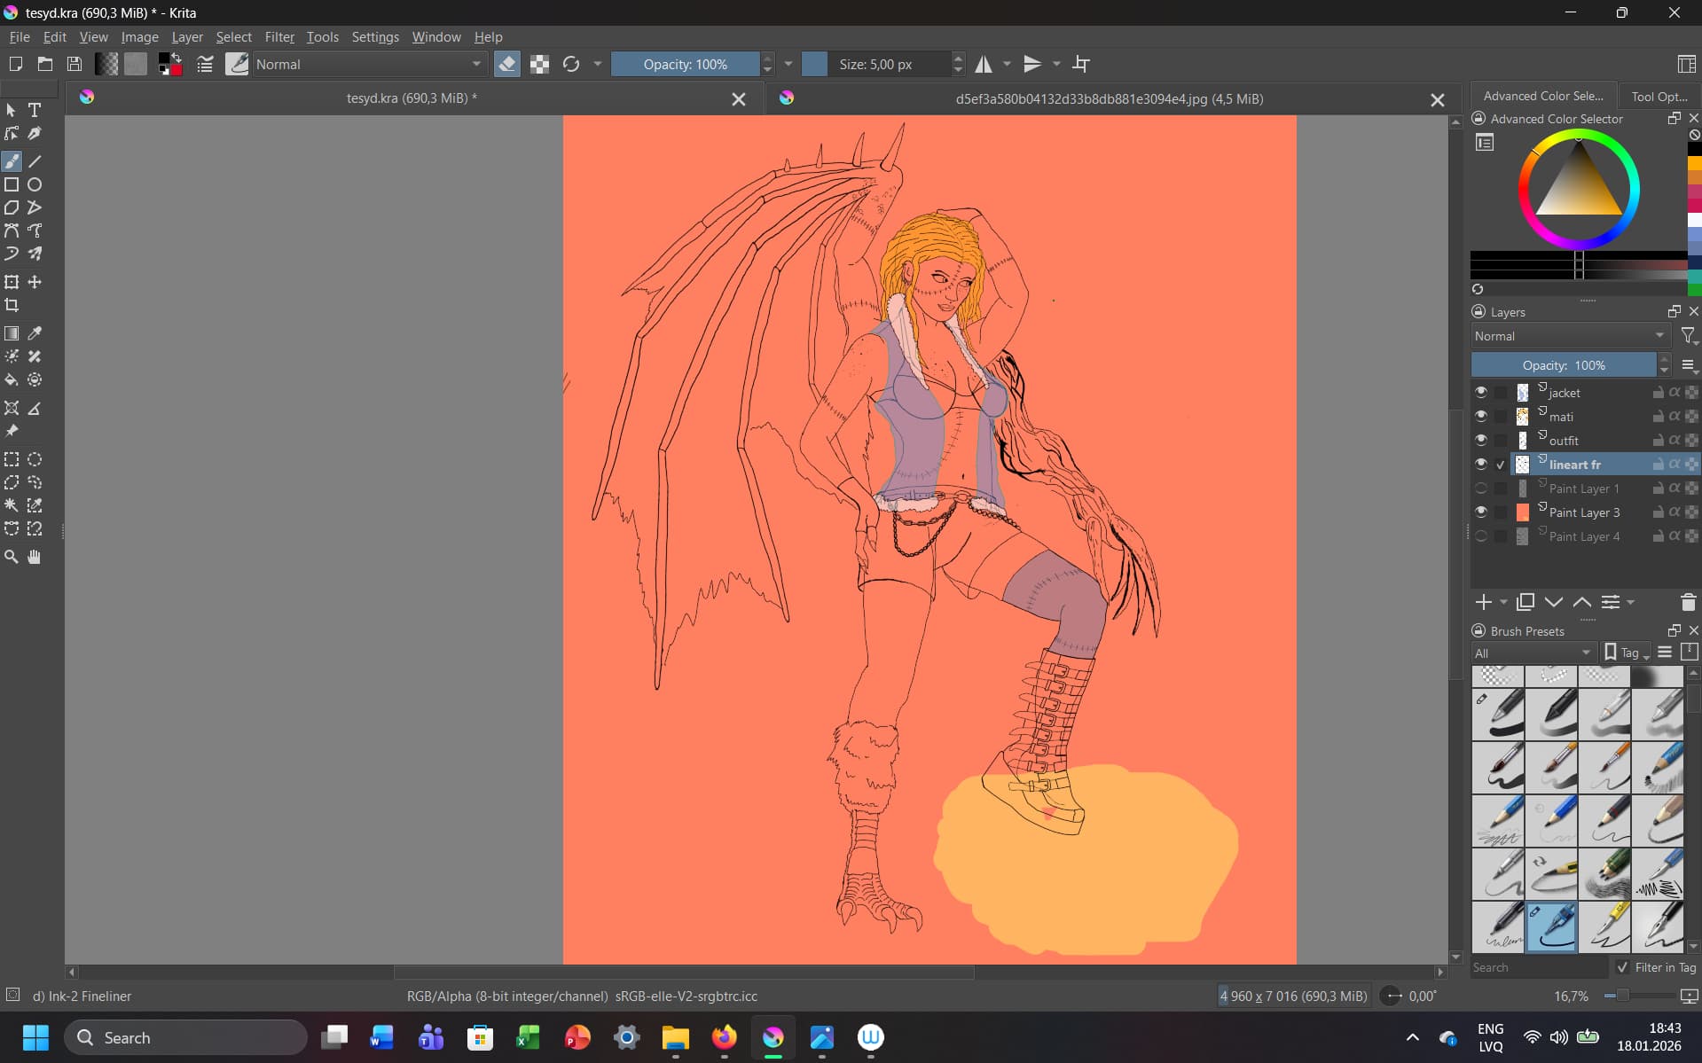This screenshot has height=1063, width=1702.
Task: Click the Tag button in Brush Presets
Action: [x=1627, y=653]
